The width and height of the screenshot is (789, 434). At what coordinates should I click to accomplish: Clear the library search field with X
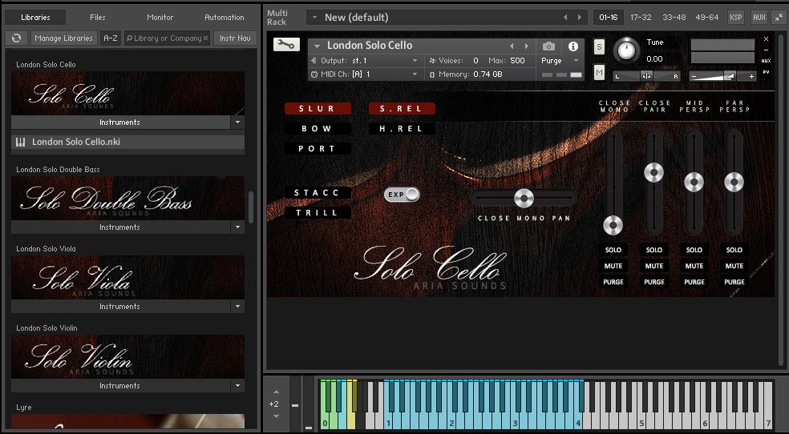pos(205,38)
